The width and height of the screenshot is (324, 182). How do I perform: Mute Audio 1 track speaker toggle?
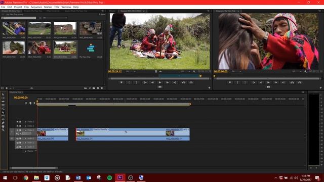point(17,139)
